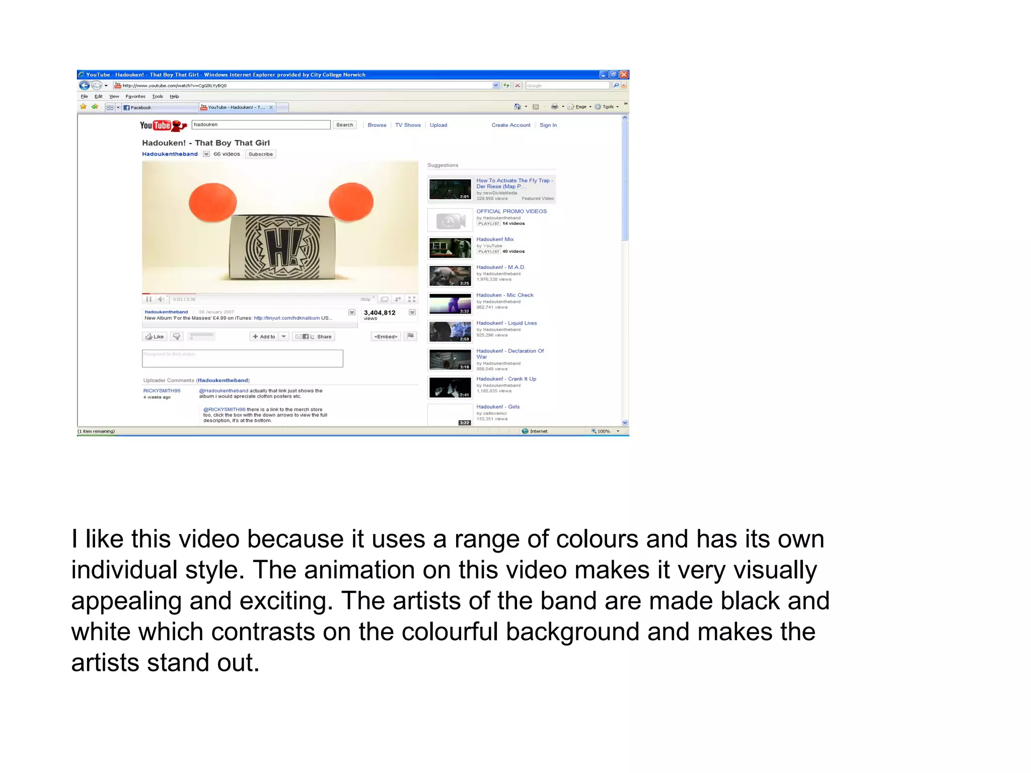Click the Home icon in command bar
Image resolution: width=1031 pixels, height=773 pixels.
point(517,107)
